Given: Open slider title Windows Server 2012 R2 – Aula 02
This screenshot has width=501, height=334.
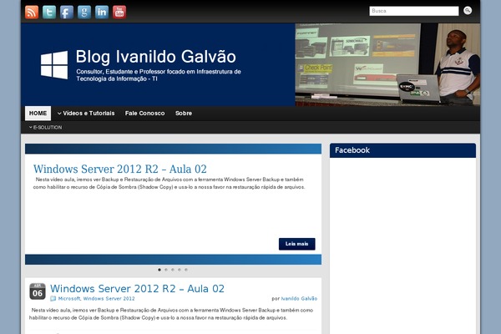Looking at the screenshot, I should point(119,169).
